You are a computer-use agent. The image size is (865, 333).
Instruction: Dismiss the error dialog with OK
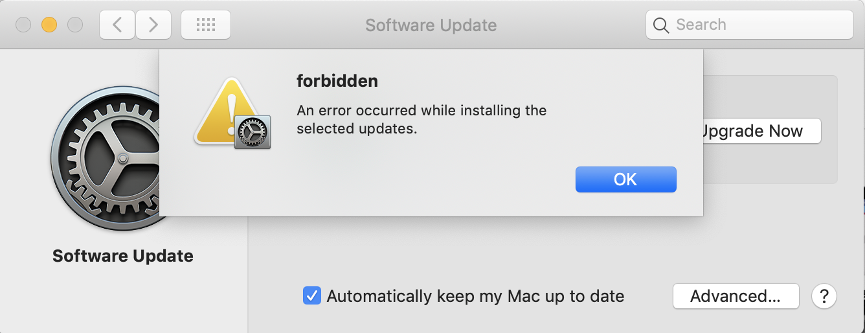pos(625,179)
